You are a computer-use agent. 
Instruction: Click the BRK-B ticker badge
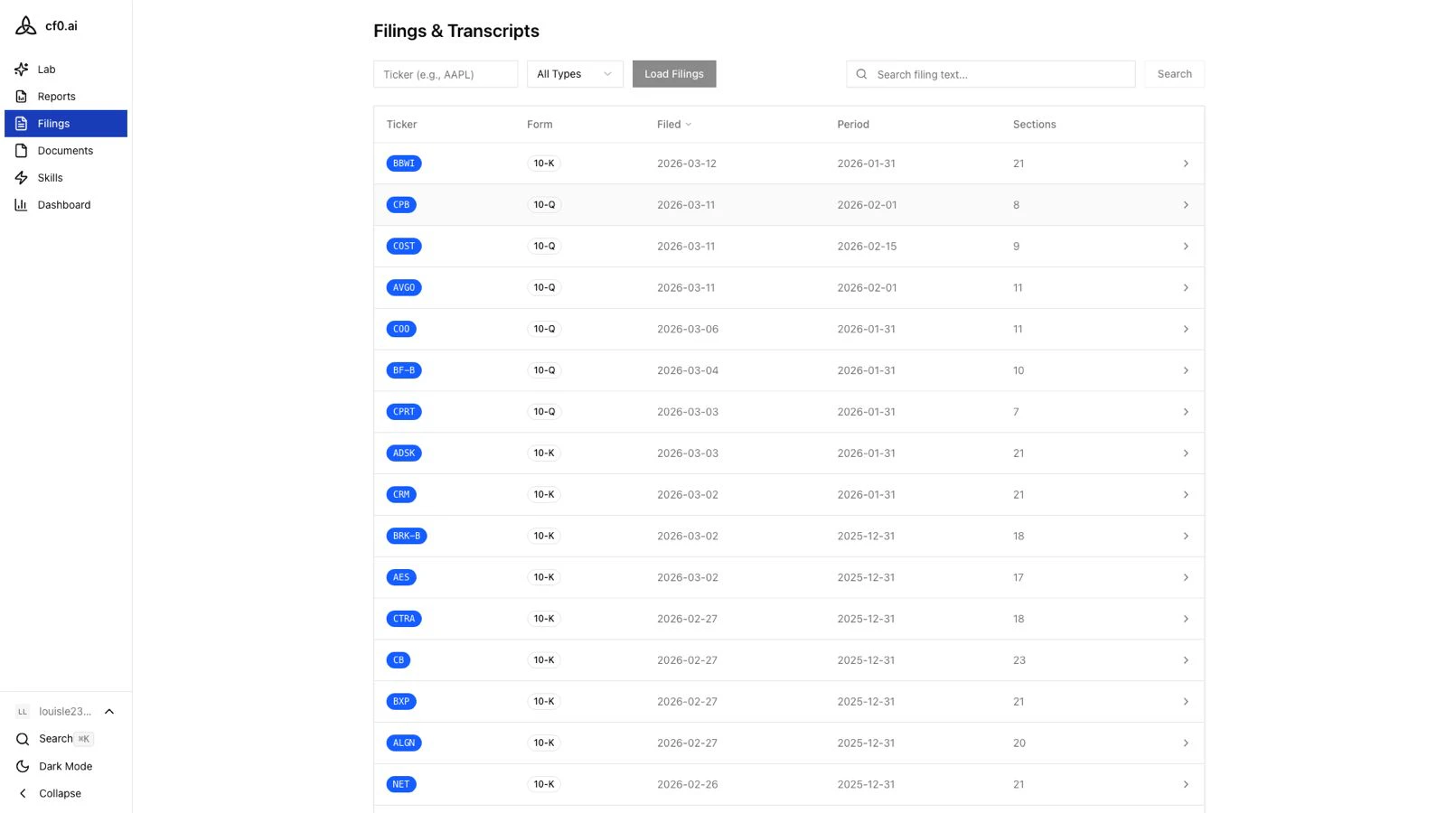coord(407,537)
